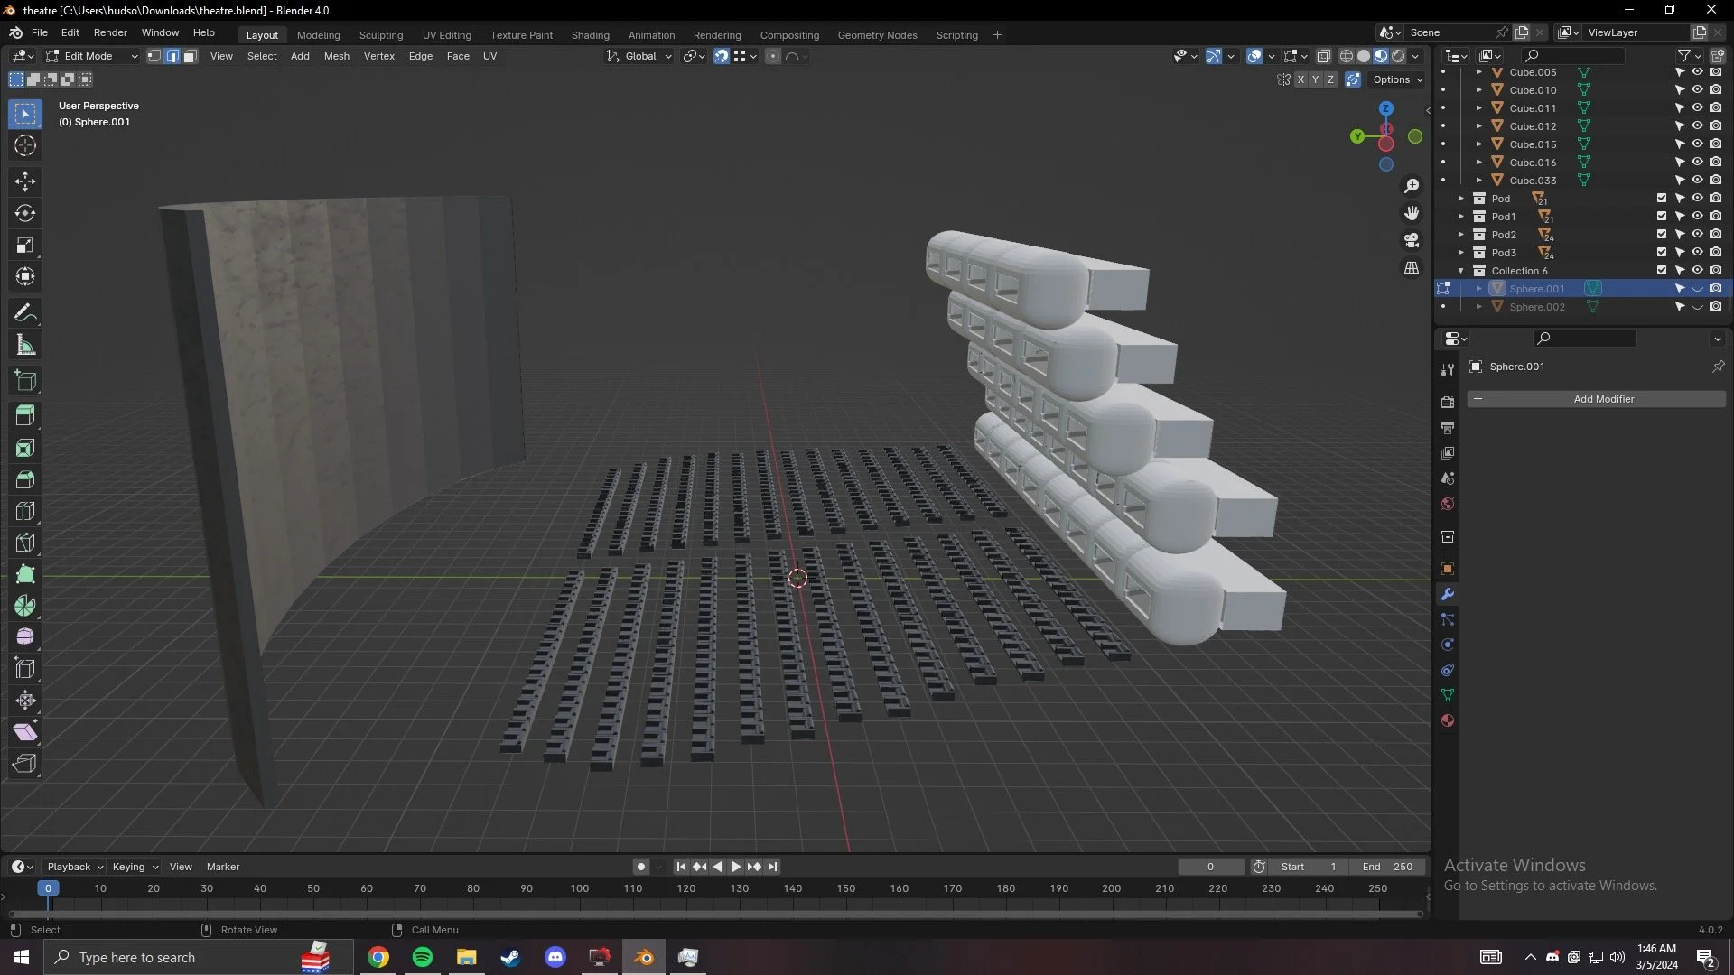Open the Material properties tab
Image resolution: width=1734 pixels, height=975 pixels.
pos(1448,720)
